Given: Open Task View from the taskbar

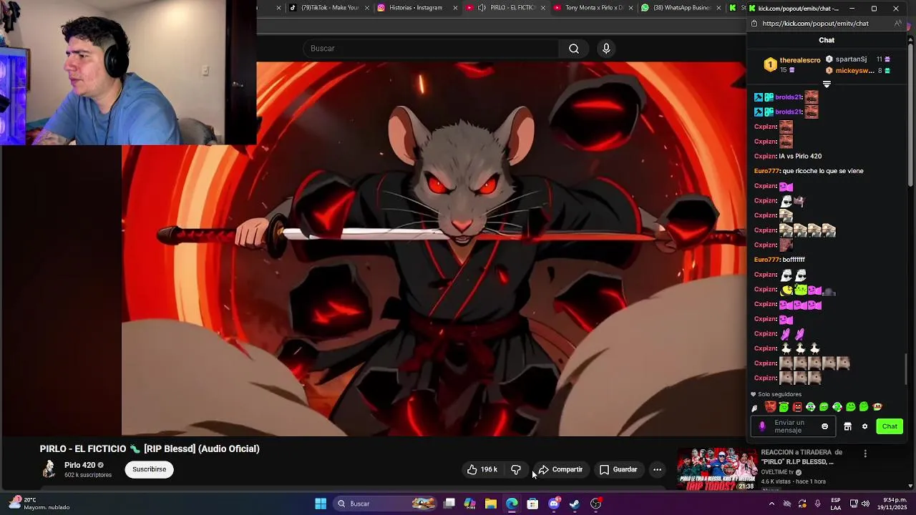Looking at the screenshot, I should coord(449,504).
